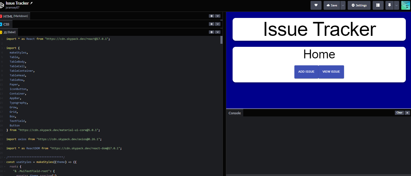Open JS editor settings gear
This screenshot has width=411, height=176.
coord(211,32)
